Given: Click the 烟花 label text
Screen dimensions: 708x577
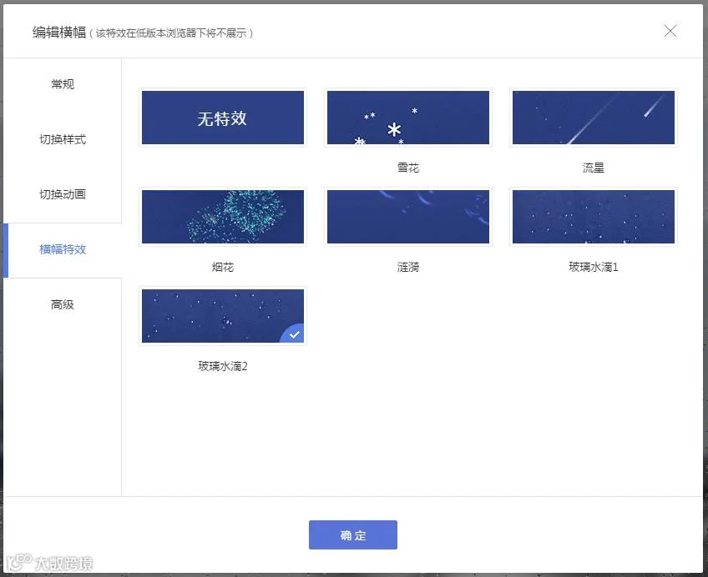Looking at the screenshot, I should [x=223, y=268].
